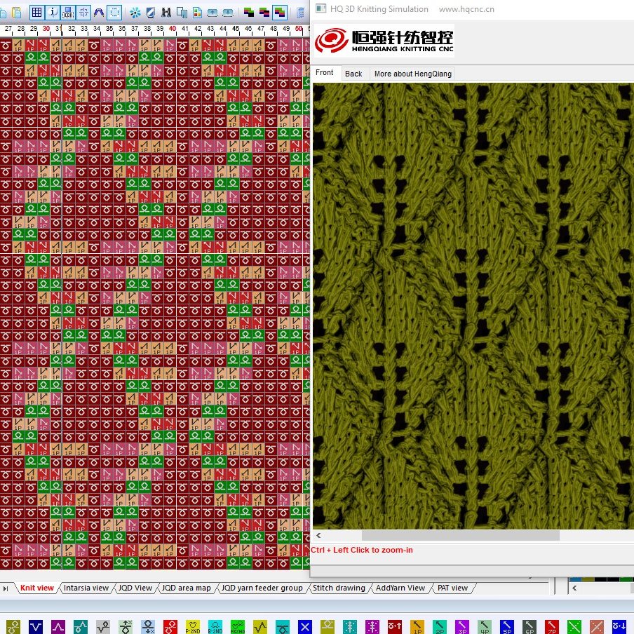Toggle the grid display toolbar button
Image resolution: width=634 pixels, height=634 pixels.
[x=36, y=13]
